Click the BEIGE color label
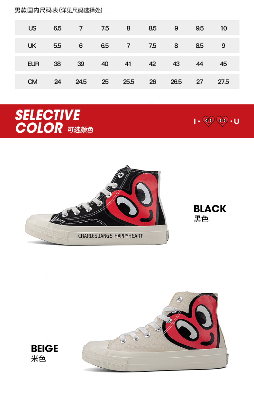Image resolution: width=254 pixels, height=414 pixels. coord(44,348)
